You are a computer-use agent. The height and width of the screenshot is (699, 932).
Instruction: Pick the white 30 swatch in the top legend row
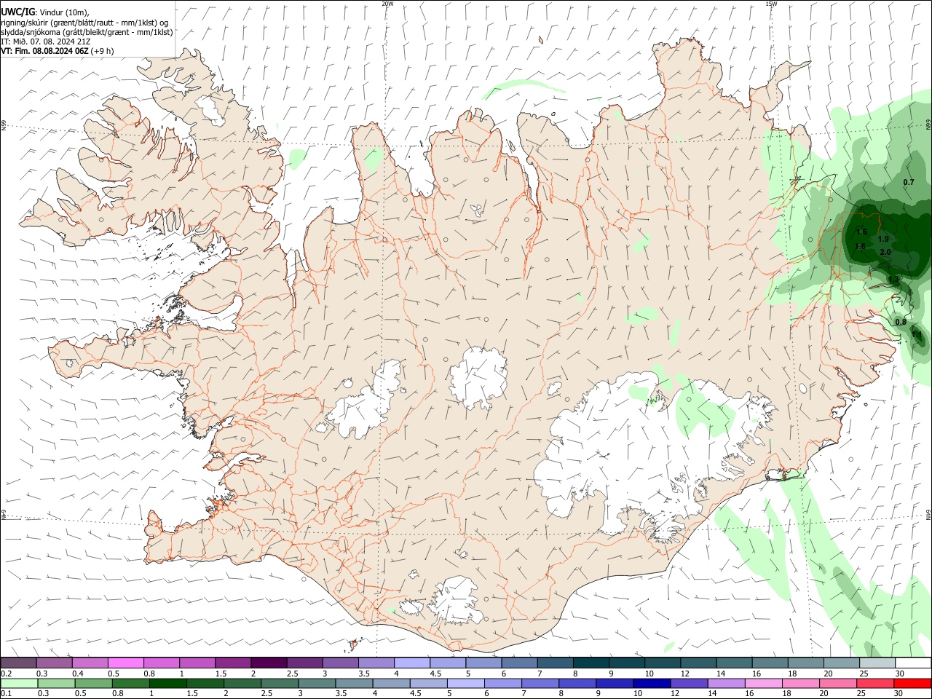point(914,663)
